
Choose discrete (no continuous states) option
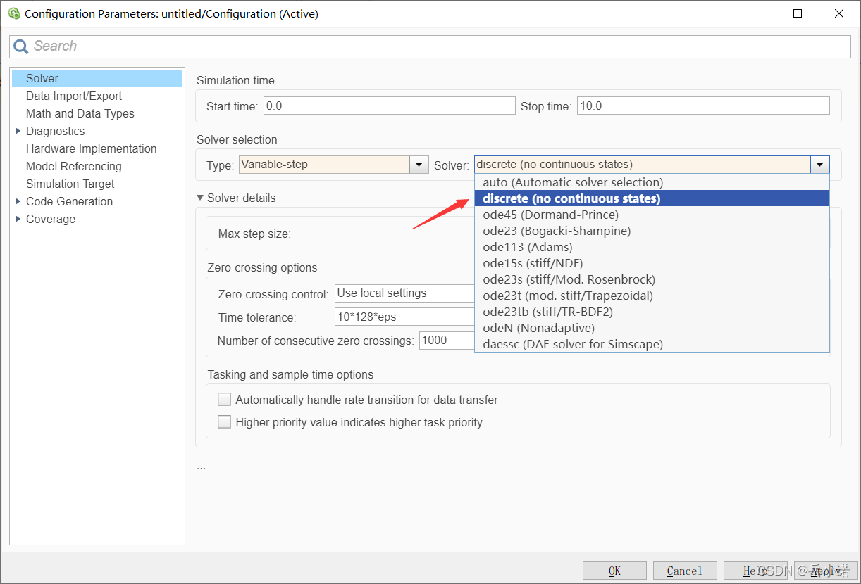[x=652, y=198]
